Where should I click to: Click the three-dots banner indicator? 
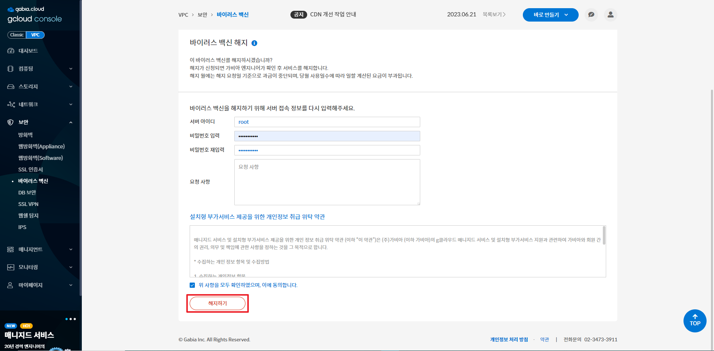click(70, 319)
